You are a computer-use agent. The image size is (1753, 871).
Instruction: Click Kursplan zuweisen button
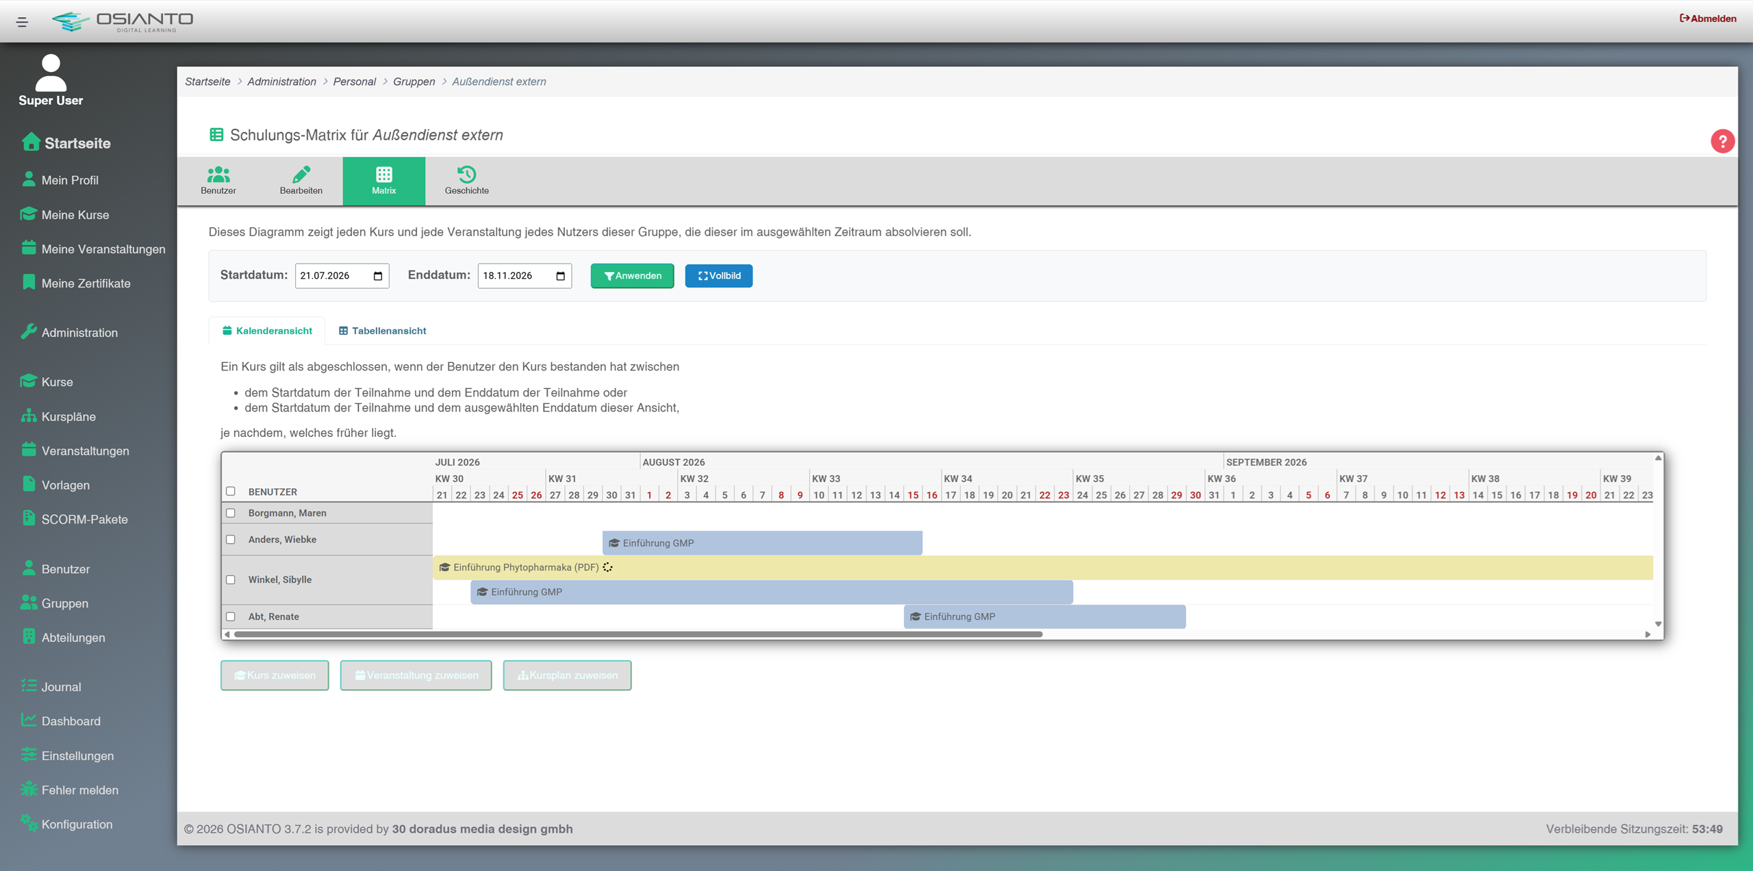coord(567,675)
